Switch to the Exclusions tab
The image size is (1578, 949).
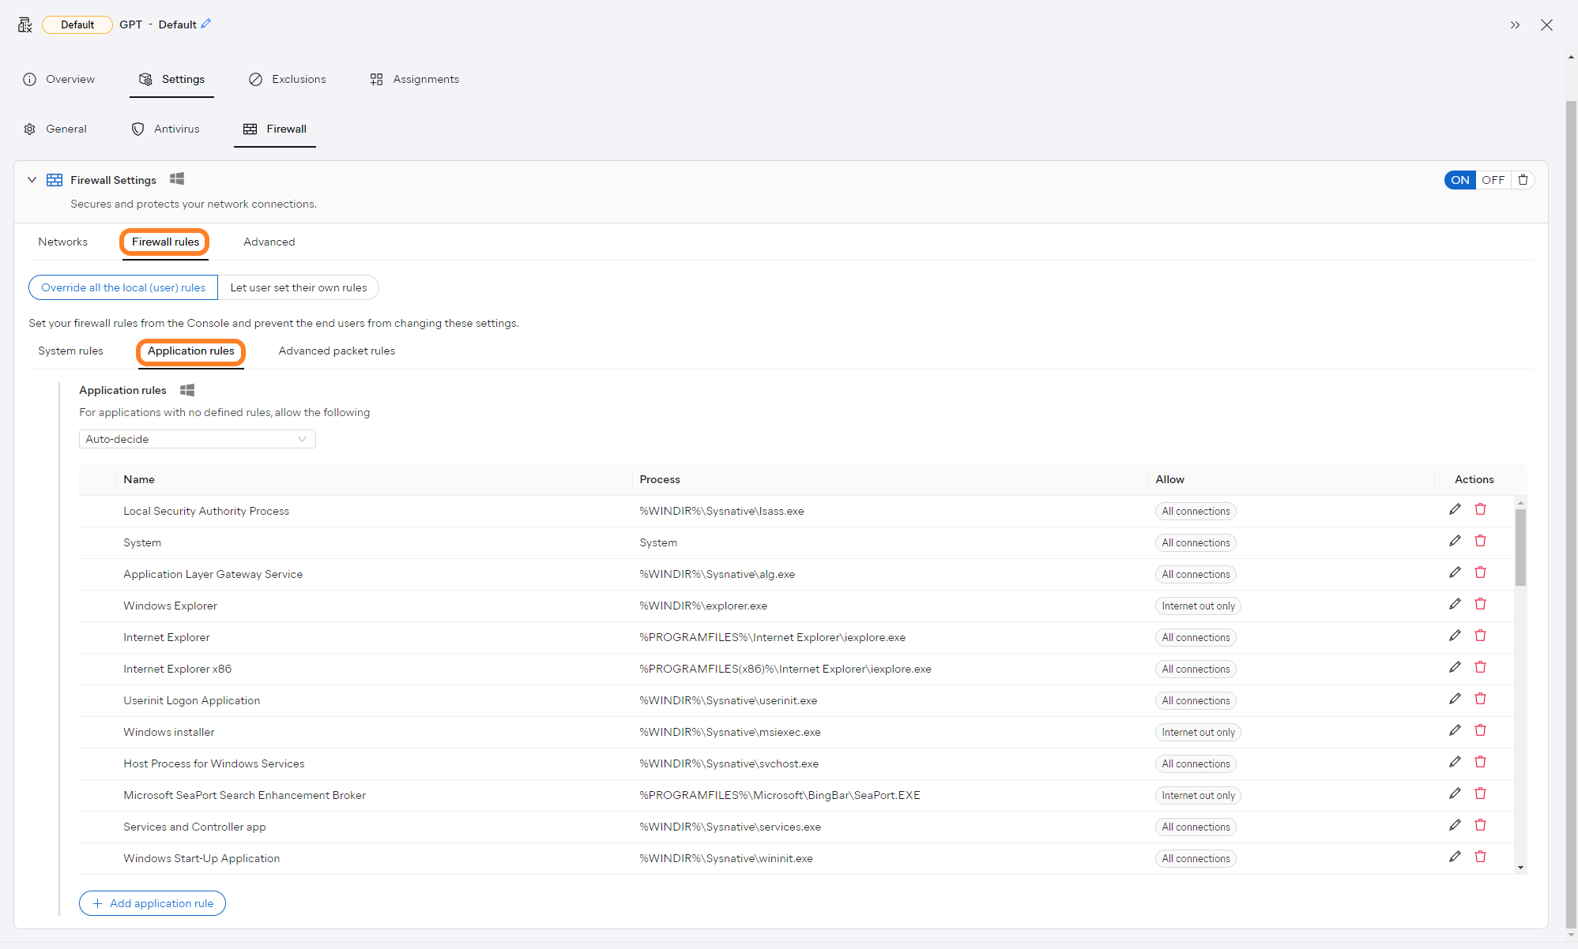(x=288, y=79)
